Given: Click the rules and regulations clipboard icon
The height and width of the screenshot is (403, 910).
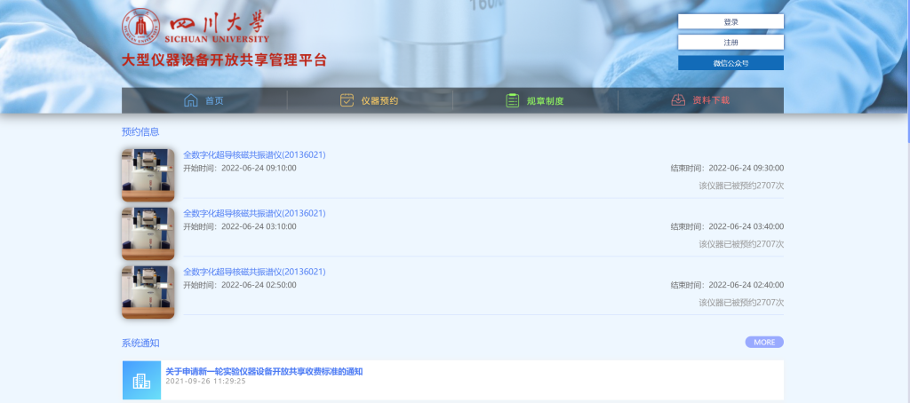Looking at the screenshot, I should pos(513,100).
